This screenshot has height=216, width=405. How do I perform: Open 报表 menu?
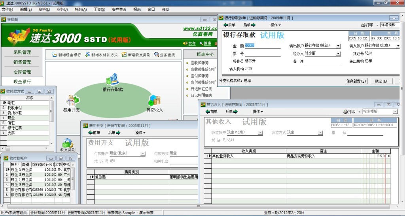coord(137,9)
